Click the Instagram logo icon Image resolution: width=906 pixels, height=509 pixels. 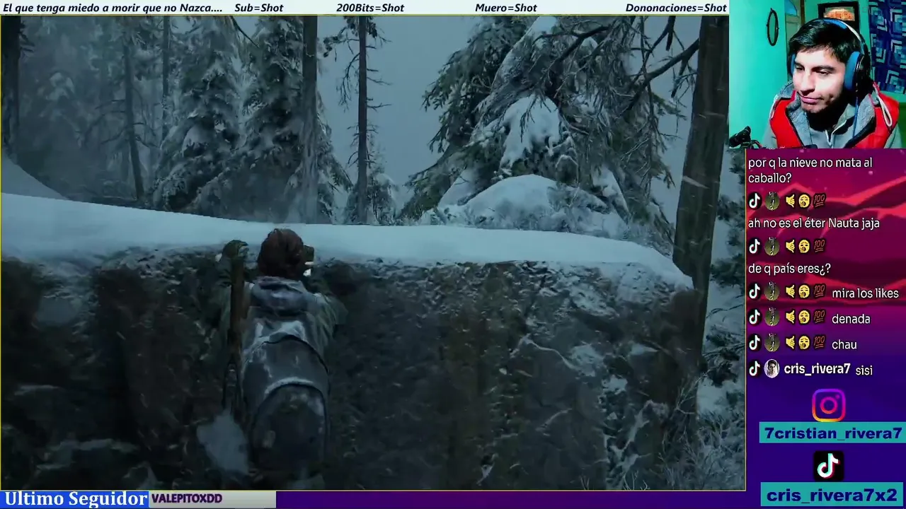click(828, 406)
